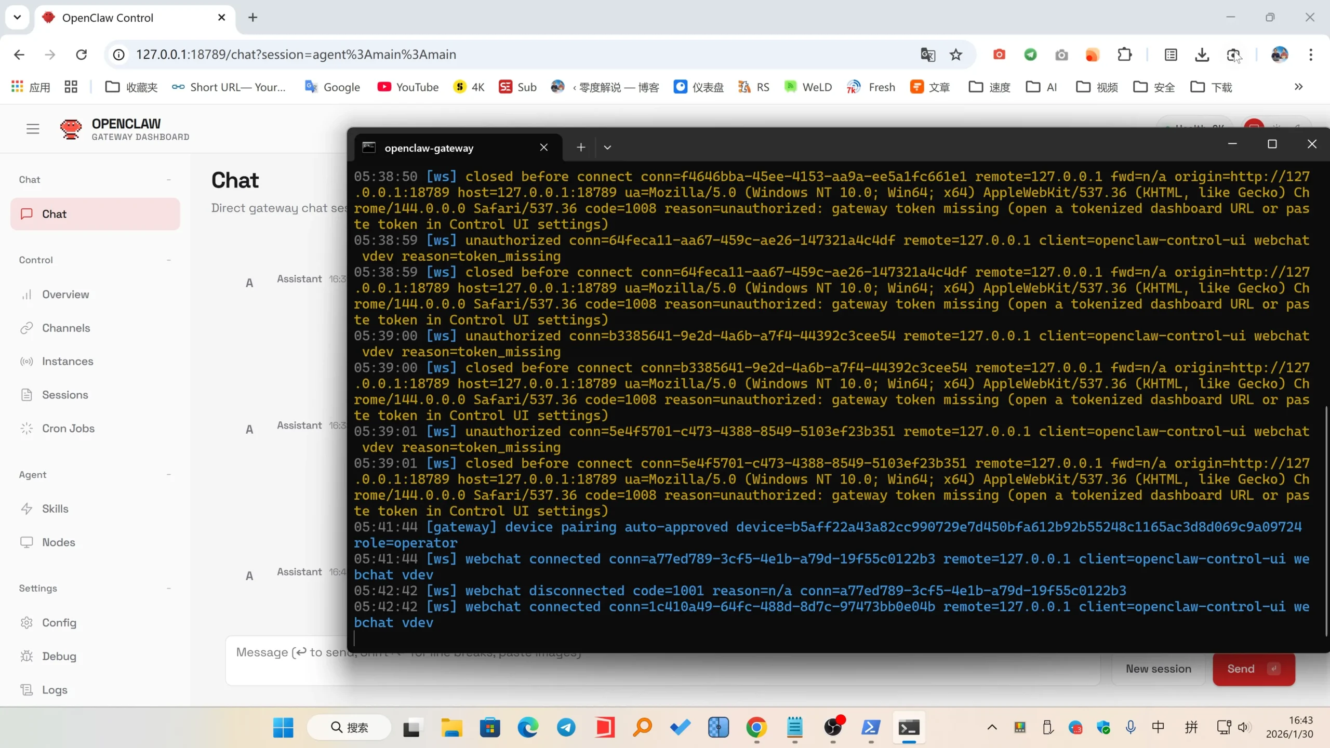Open the terminal tab list dropdown
Screen dimensions: 1330x748
point(607,148)
